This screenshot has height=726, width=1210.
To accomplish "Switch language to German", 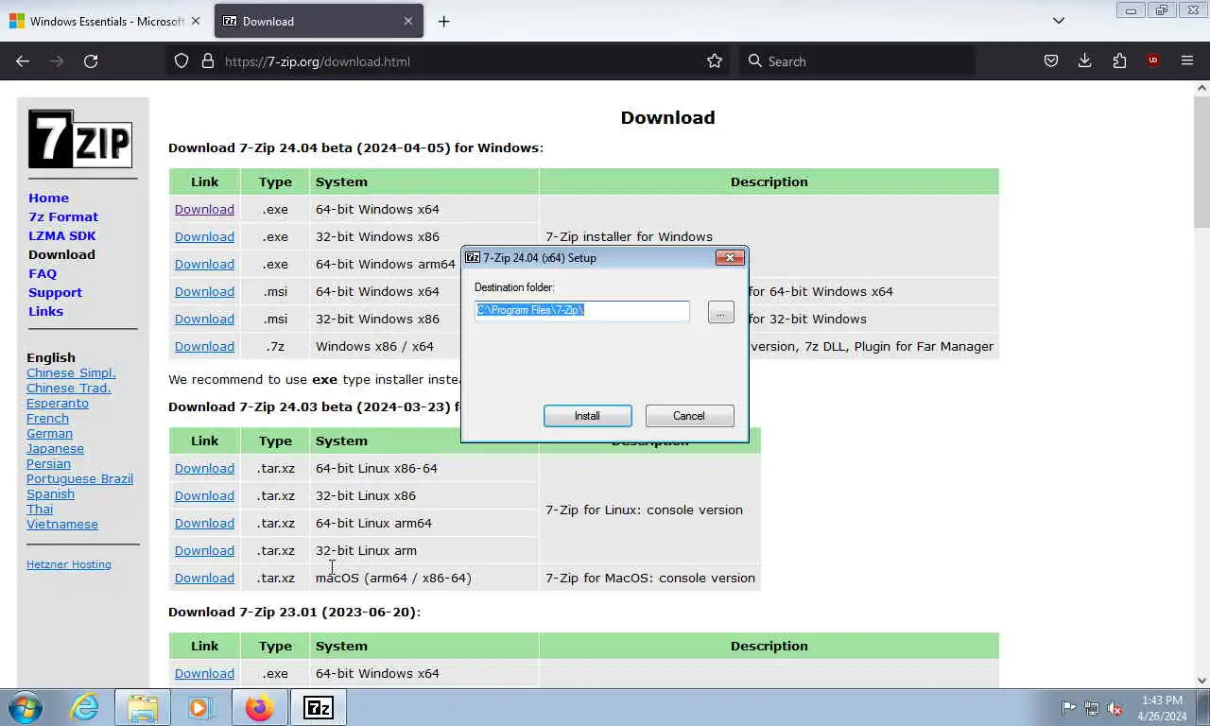I will tap(49, 433).
